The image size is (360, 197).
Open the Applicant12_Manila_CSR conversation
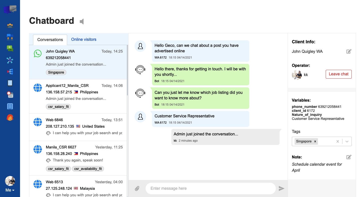[78, 97]
